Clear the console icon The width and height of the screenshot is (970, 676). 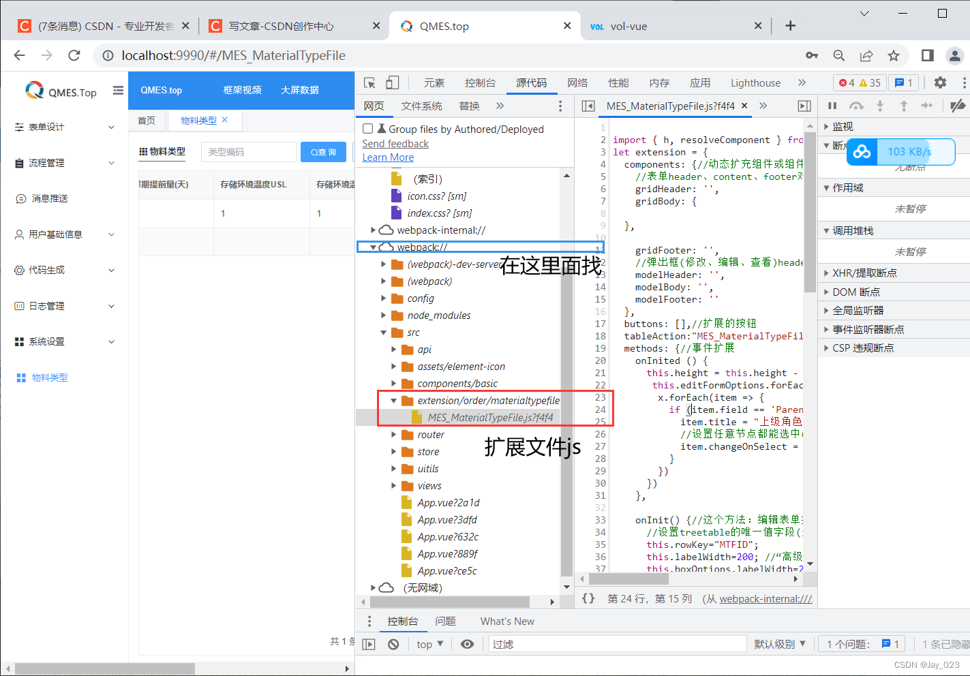[x=393, y=644]
